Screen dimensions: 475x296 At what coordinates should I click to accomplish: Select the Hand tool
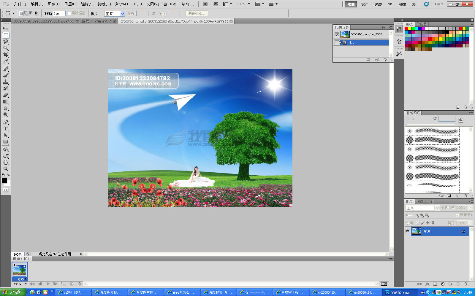point(6,163)
